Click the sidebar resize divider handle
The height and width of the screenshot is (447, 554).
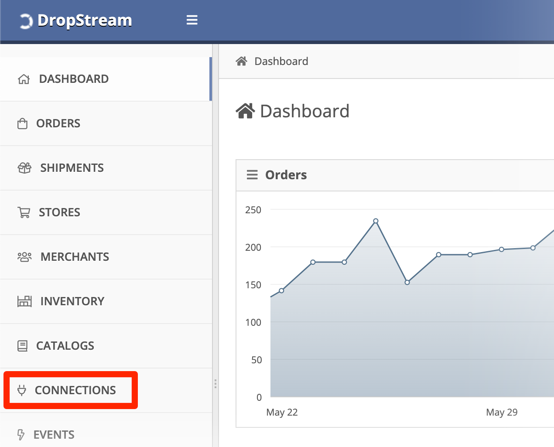coord(215,384)
